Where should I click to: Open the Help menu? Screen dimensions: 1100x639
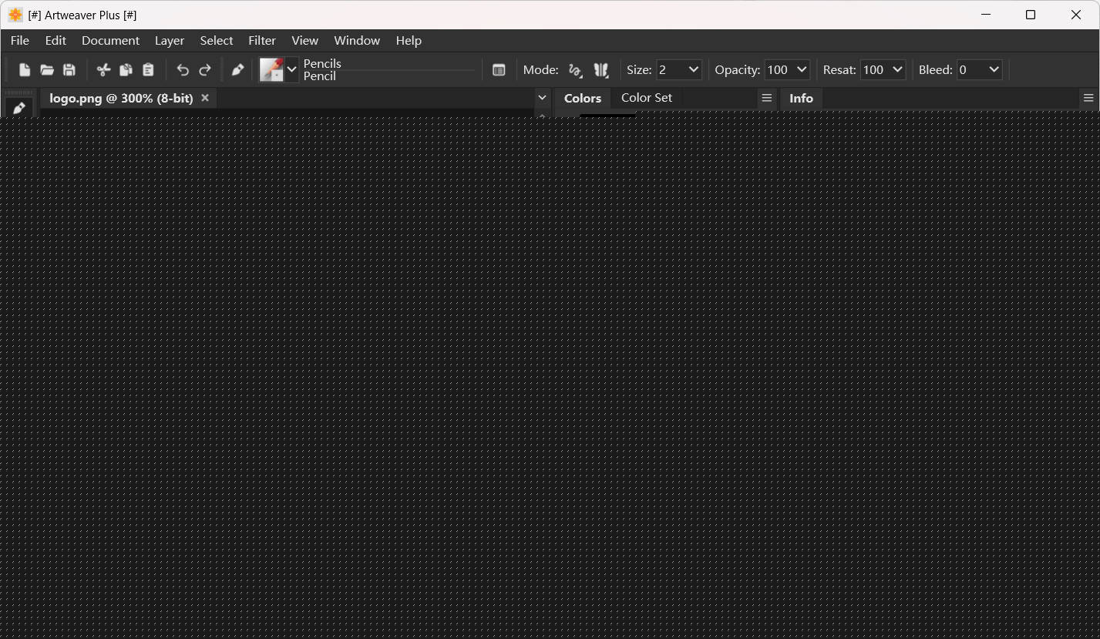click(x=409, y=41)
